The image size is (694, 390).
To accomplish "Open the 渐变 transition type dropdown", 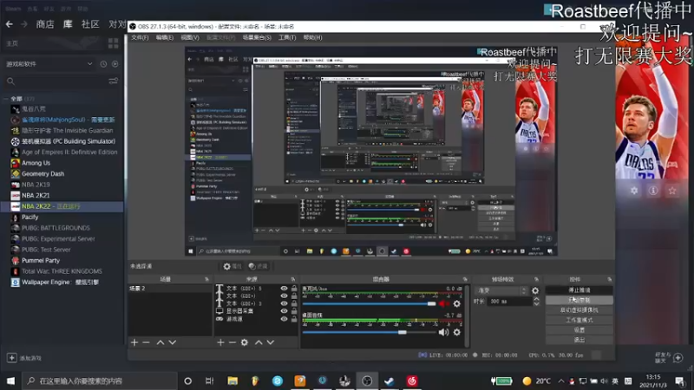I will point(502,290).
